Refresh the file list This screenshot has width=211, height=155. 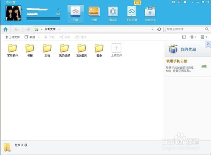point(159,29)
